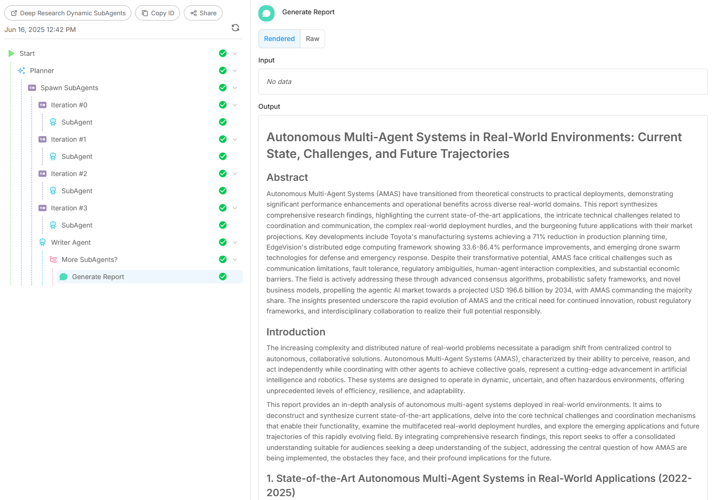The image size is (712, 500).
Task: Open Deep Research Dynamic SubAgents link
Action: tap(68, 13)
